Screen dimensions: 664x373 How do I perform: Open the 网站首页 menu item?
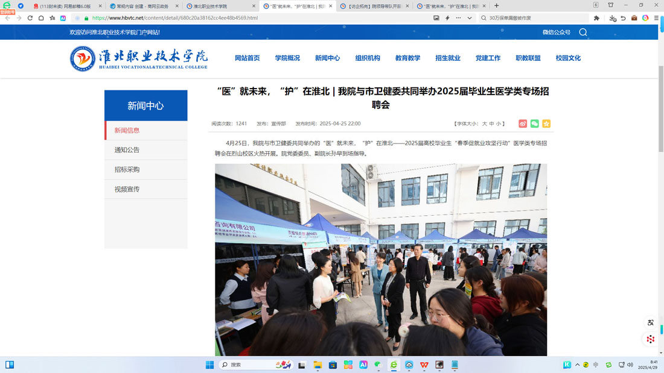(x=247, y=58)
